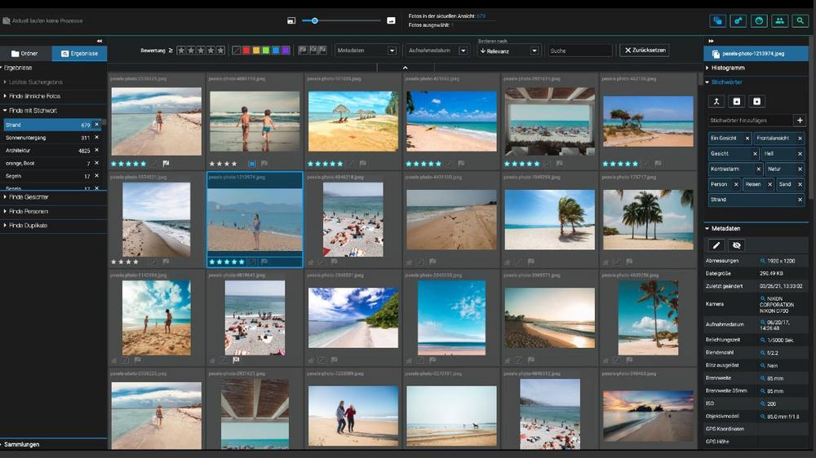
Task: Switch to the Ergebnisse tab
Action: pyautogui.click(x=79, y=54)
